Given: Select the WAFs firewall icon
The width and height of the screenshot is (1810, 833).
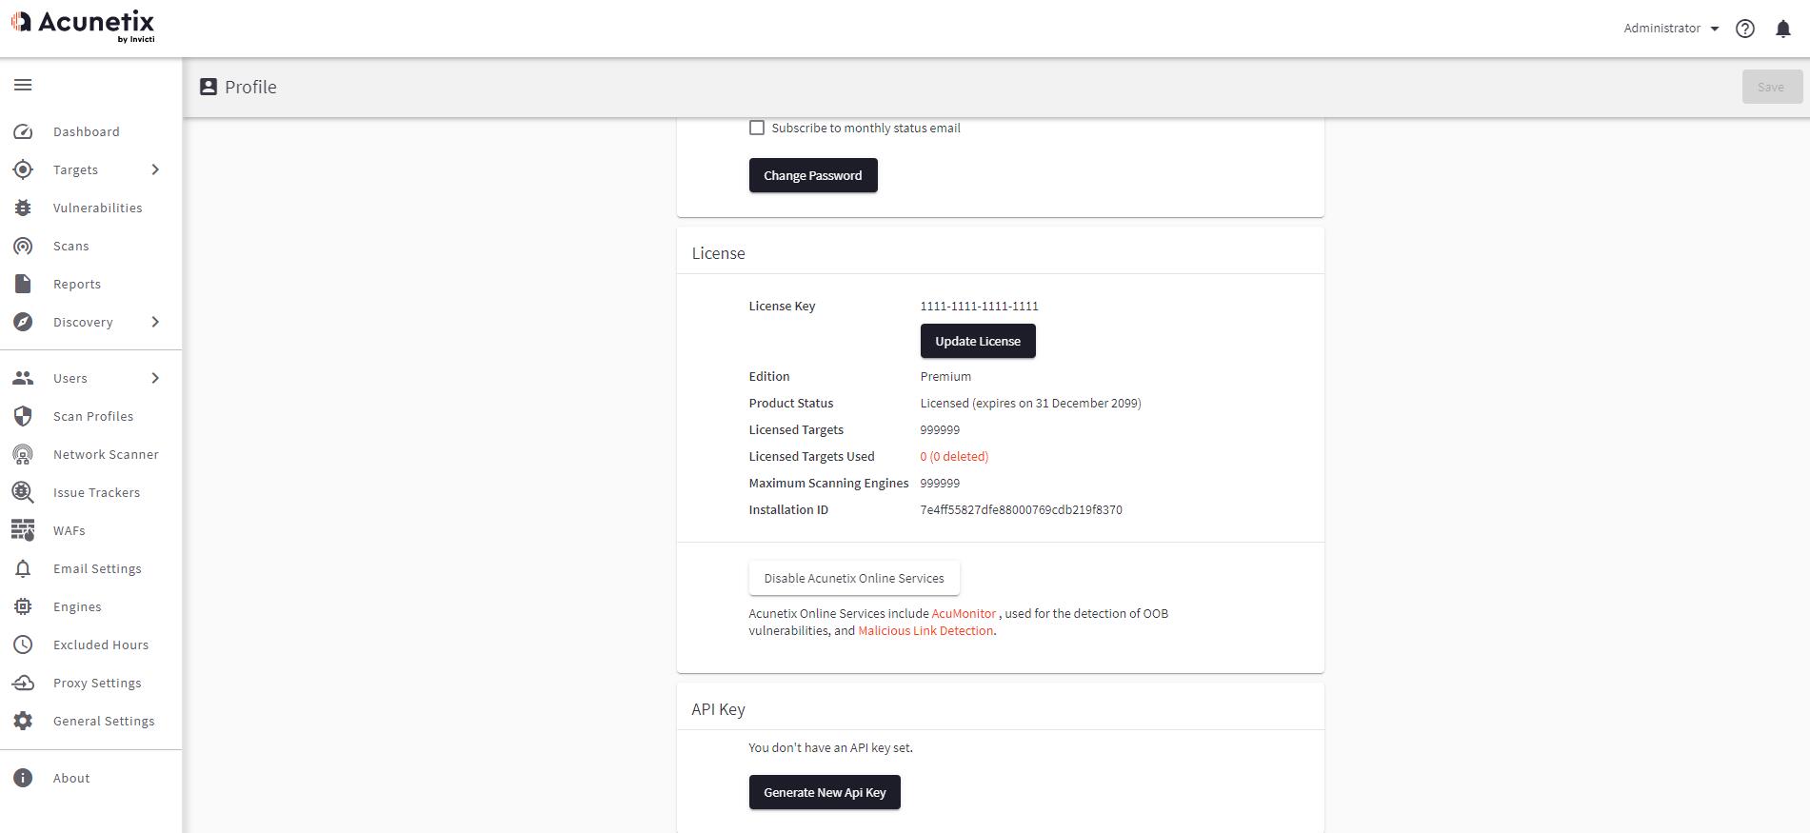Looking at the screenshot, I should [23, 530].
